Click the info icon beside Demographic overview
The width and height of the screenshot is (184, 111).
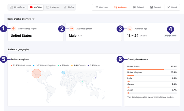pos(34,19)
